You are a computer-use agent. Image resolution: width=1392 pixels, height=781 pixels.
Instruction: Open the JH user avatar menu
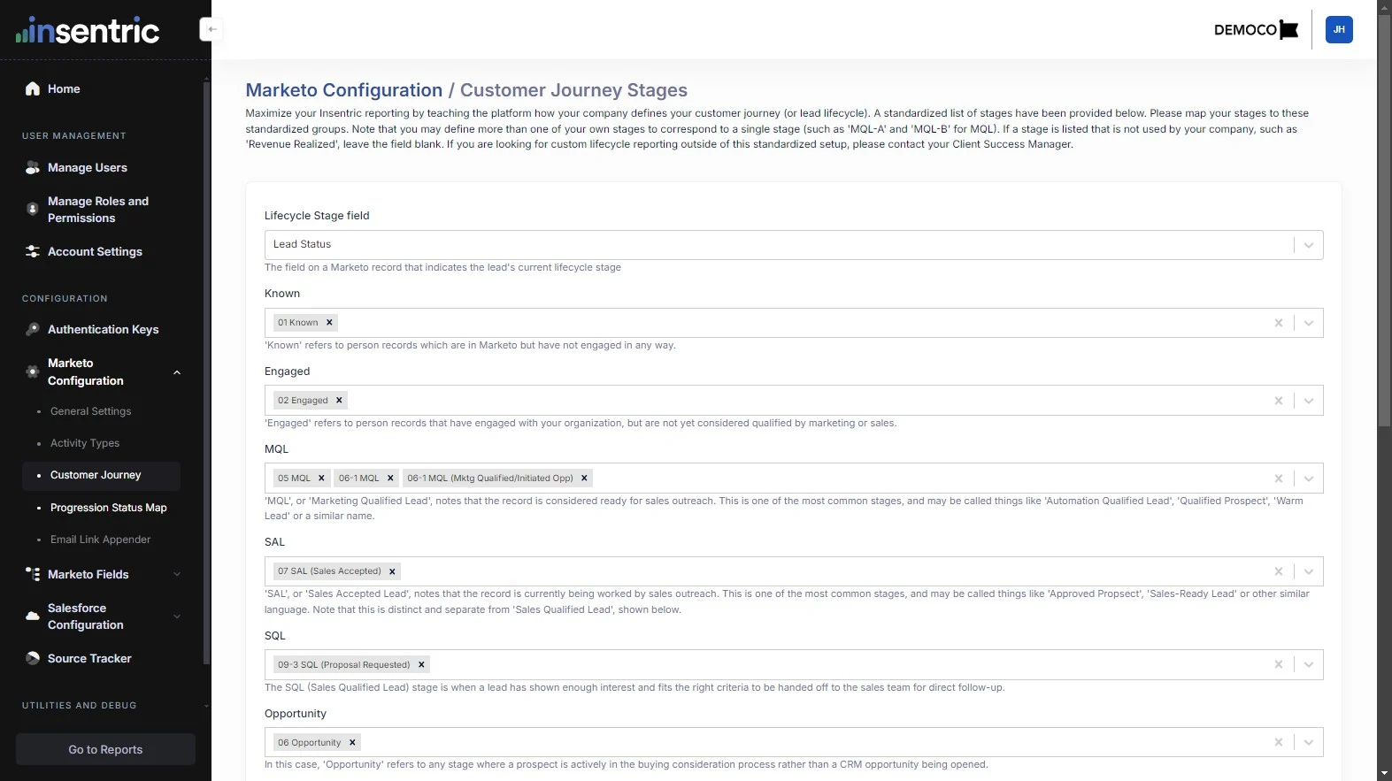(x=1339, y=29)
